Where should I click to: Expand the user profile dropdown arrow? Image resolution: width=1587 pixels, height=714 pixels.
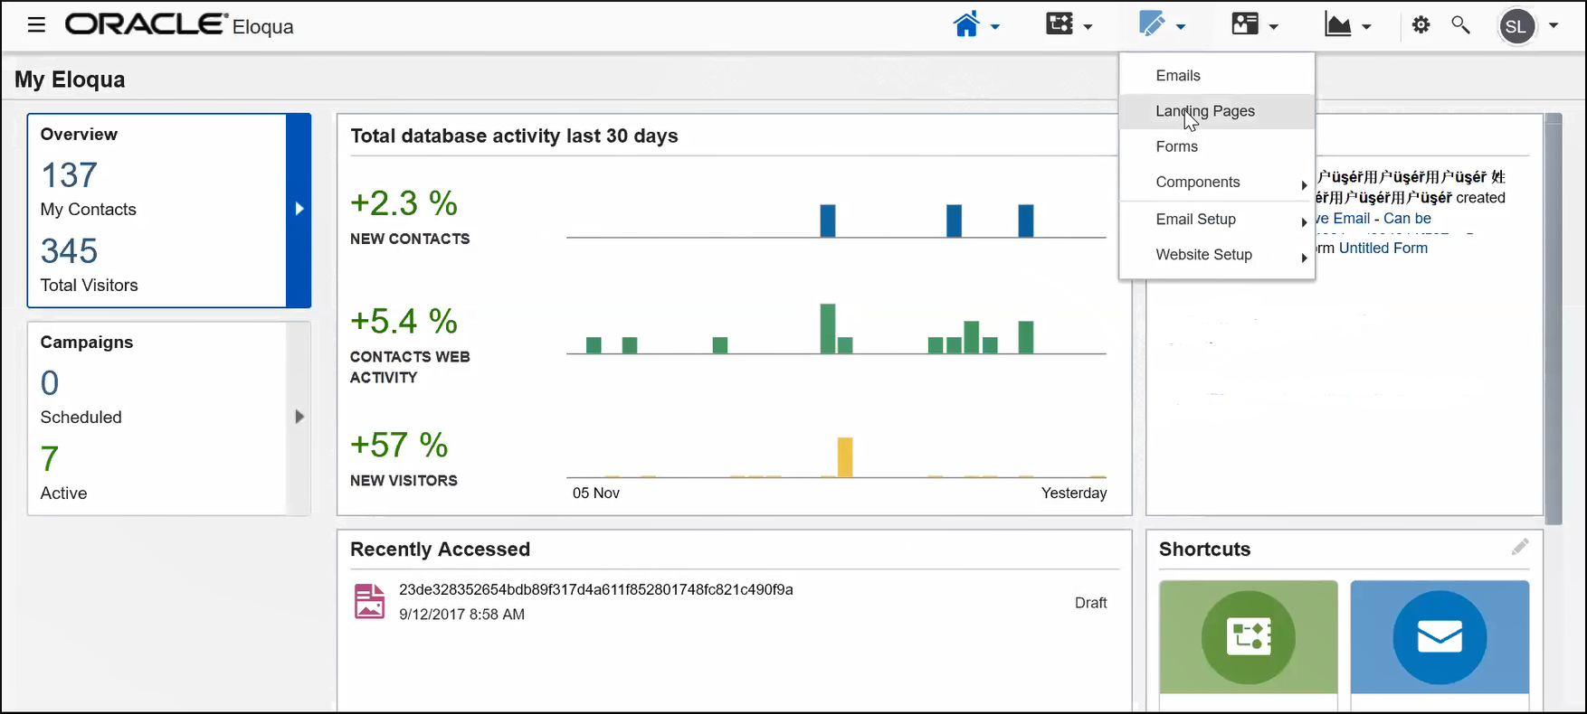tap(1554, 25)
